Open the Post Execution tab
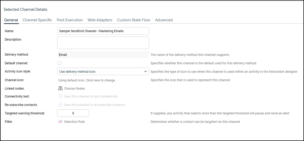Image resolution: width=304 pixels, height=141 pixels. click(70, 20)
